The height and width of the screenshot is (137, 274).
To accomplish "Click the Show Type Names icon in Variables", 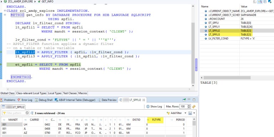I will point(255,1).
